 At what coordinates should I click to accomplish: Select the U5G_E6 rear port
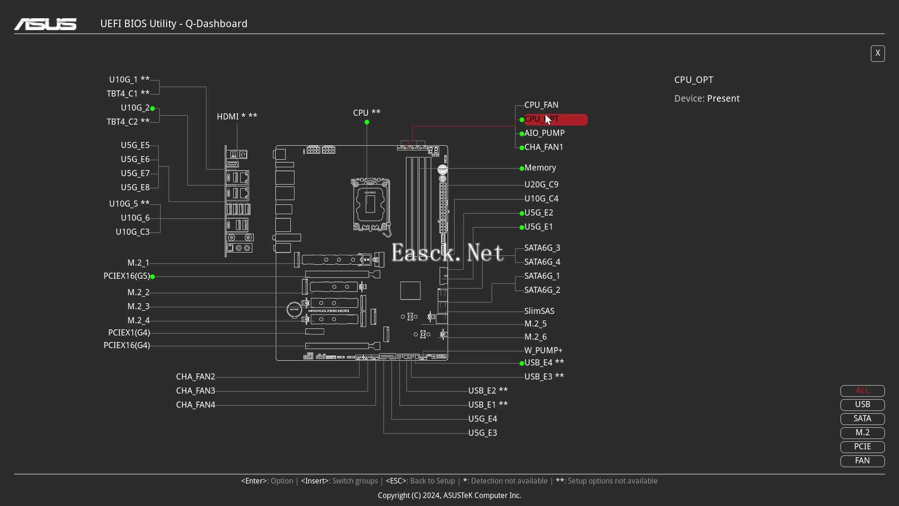click(x=135, y=159)
